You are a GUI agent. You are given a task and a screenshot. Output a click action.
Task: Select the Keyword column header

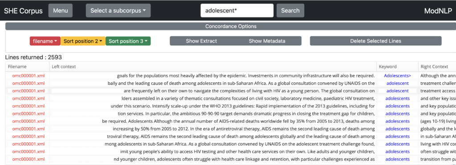(x=388, y=67)
